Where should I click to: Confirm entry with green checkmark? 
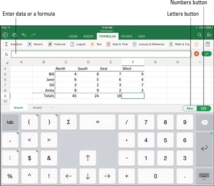click(207, 54)
